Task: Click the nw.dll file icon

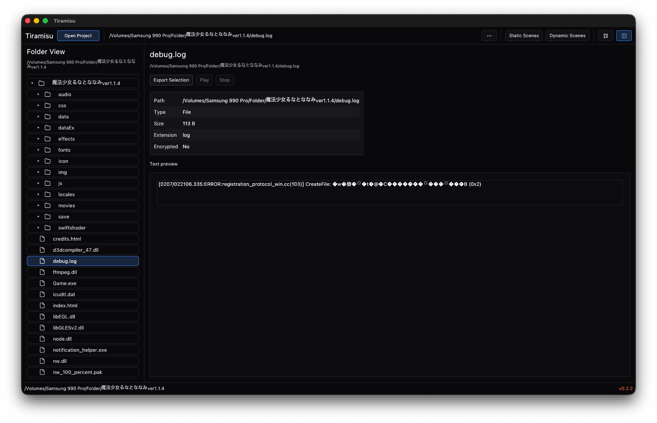Action: coord(42,361)
